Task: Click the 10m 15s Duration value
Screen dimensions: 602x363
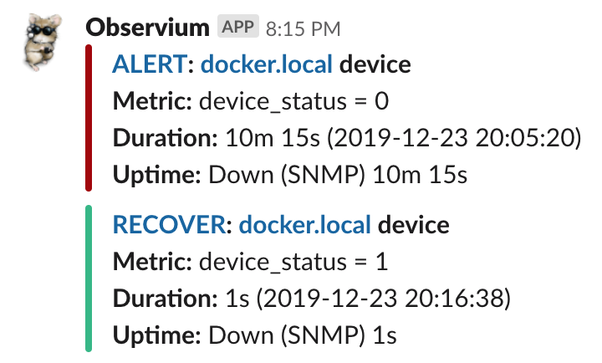Action: point(273,138)
